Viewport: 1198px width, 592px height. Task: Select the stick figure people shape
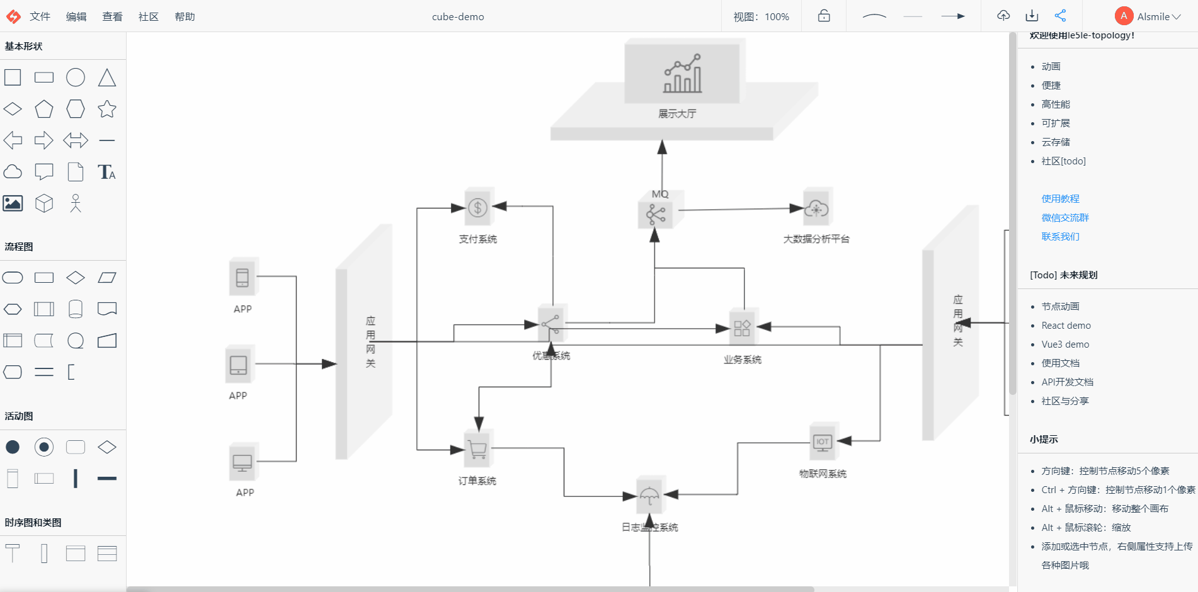click(x=76, y=203)
